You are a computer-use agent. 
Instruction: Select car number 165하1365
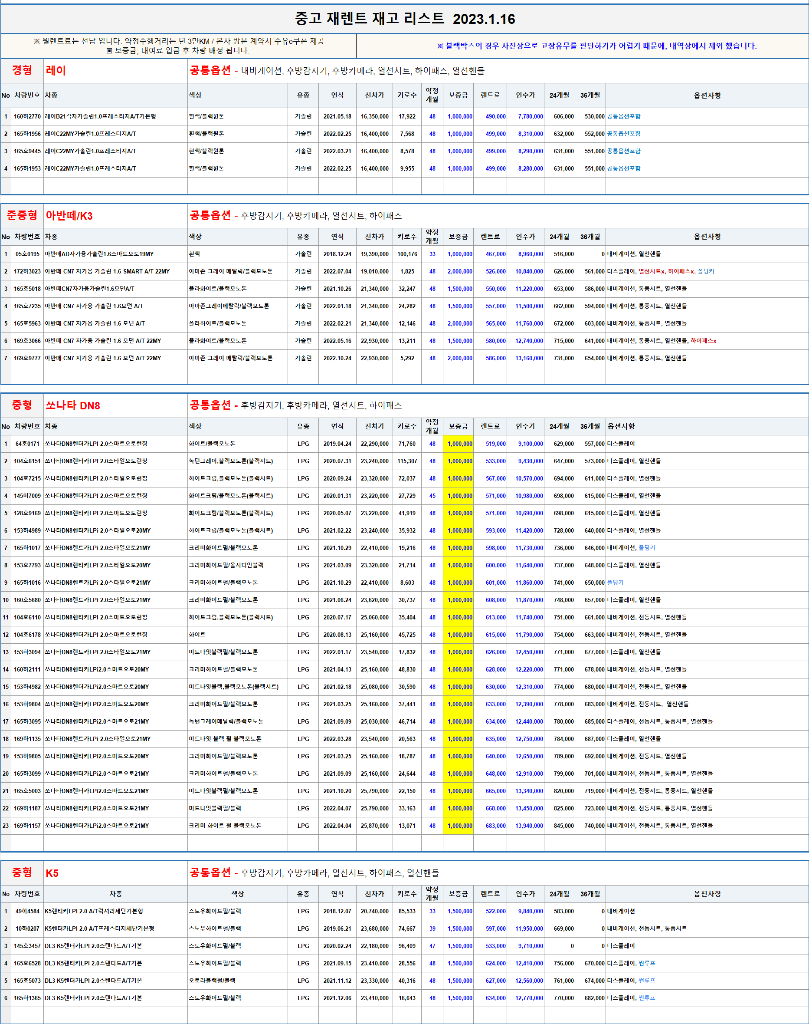tap(27, 998)
